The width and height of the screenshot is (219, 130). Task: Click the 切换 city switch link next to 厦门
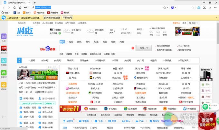tap(58, 30)
